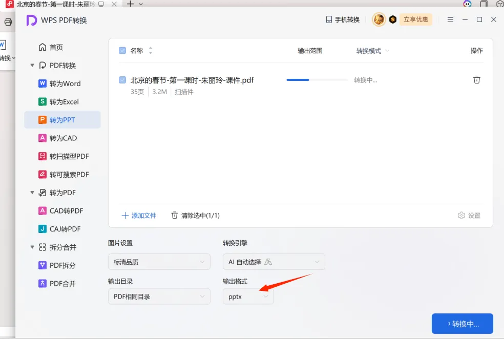Click file name 北京的春节-第一课时-朱丽玲-课件.pdf

(192, 80)
